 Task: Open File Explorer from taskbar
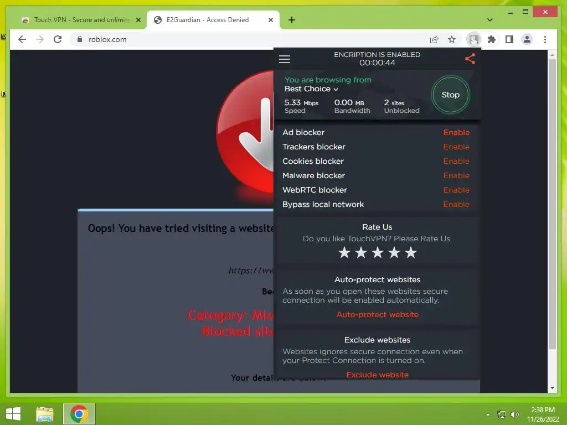coord(44,414)
